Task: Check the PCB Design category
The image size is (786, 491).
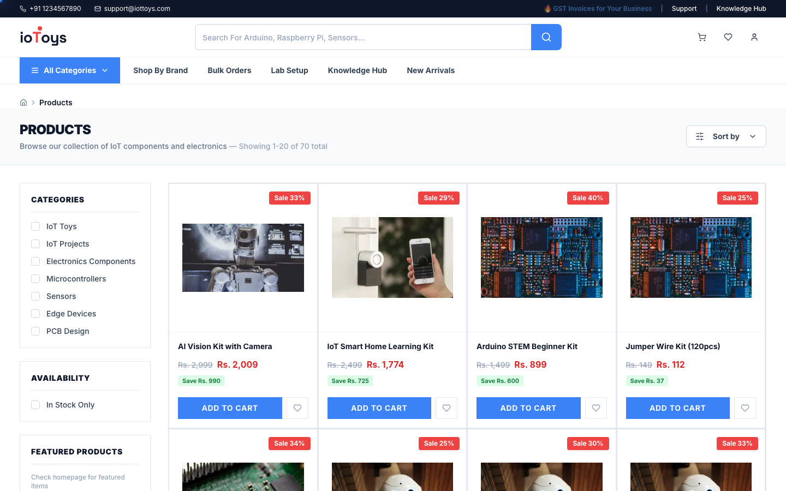Action: click(35, 331)
